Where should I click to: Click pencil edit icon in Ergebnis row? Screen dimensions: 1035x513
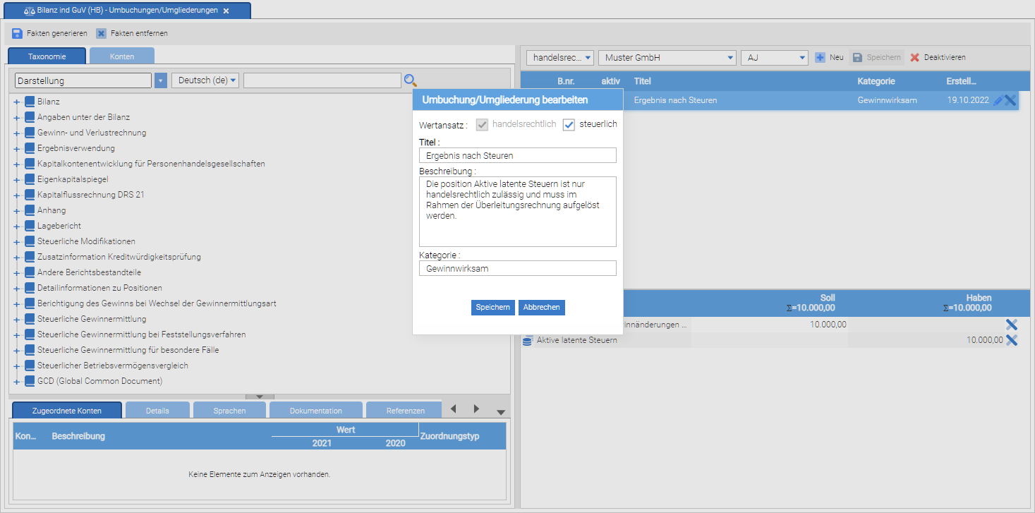point(998,100)
